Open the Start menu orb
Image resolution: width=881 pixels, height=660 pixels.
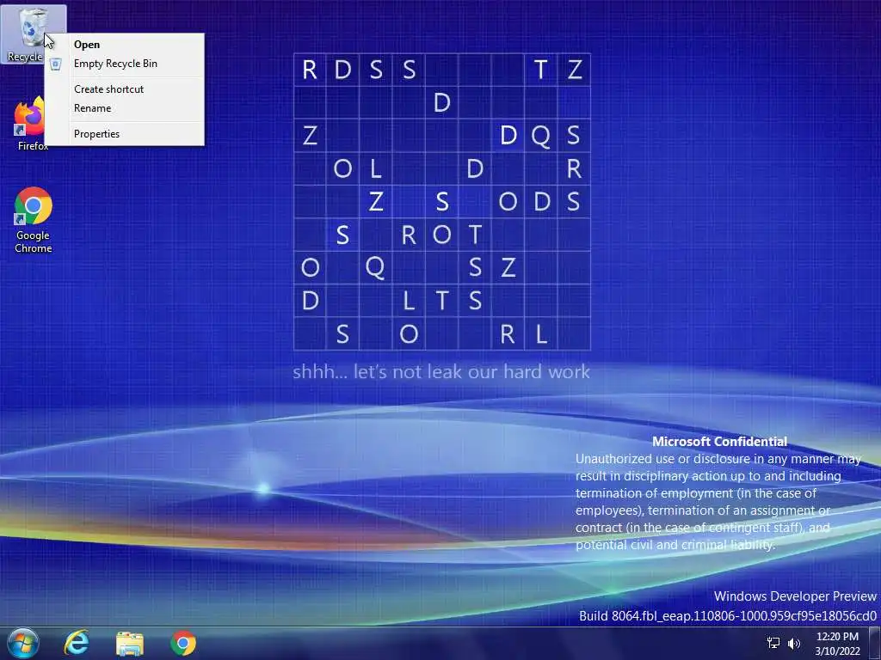pyautogui.click(x=23, y=643)
